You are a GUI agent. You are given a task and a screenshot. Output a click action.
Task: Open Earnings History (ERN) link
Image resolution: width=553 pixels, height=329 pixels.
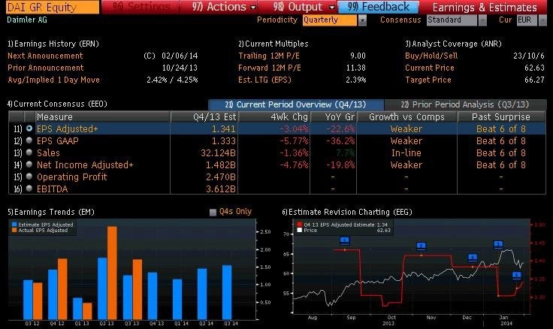(53, 44)
